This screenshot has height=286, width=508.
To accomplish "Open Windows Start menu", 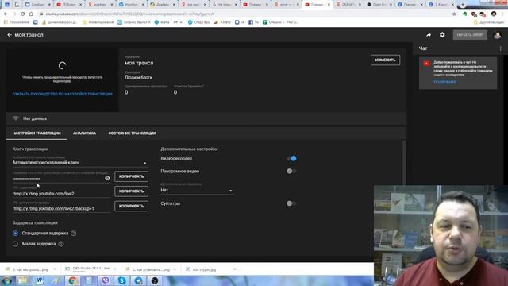I will [x=6, y=280].
